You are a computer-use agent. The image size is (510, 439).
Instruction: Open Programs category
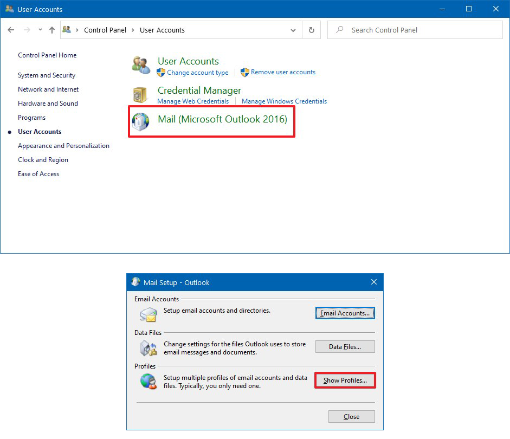31,118
